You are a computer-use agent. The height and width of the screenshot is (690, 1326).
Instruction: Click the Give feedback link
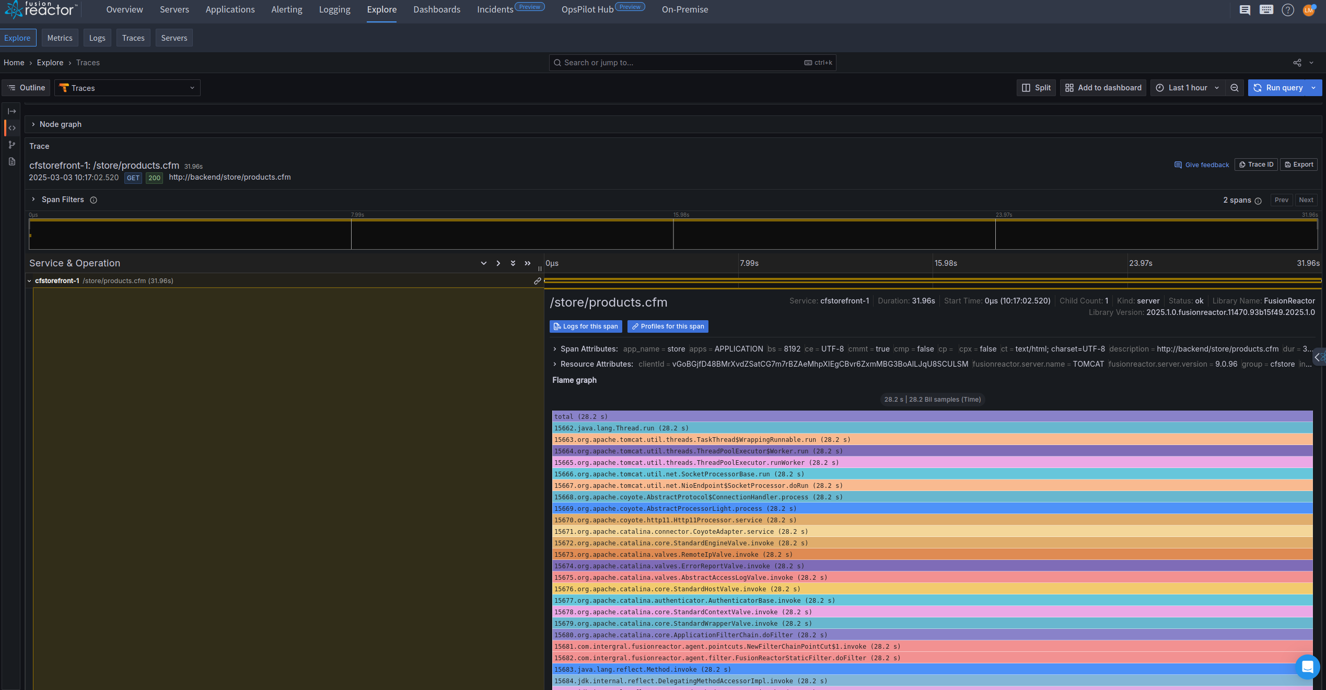1202,165
